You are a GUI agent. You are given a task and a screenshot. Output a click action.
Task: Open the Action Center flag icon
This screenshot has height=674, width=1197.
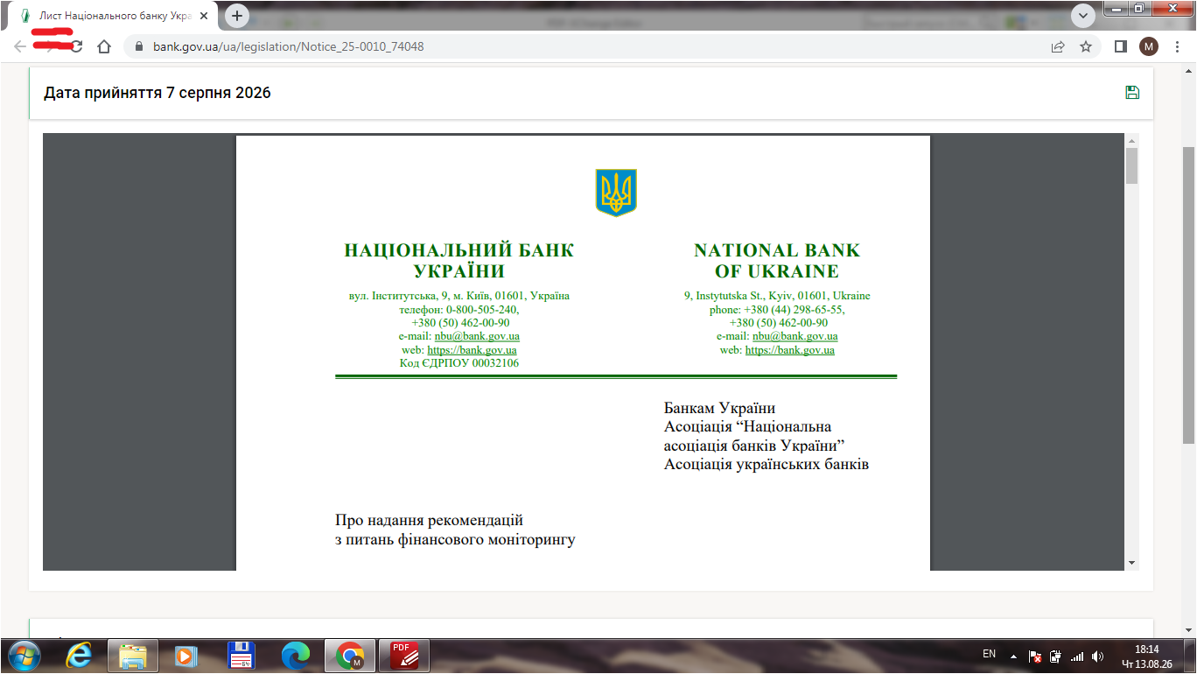pyautogui.click(x=1034, y=656)
